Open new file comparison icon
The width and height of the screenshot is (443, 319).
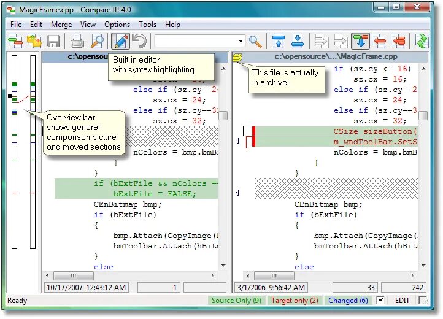point(15,41)
